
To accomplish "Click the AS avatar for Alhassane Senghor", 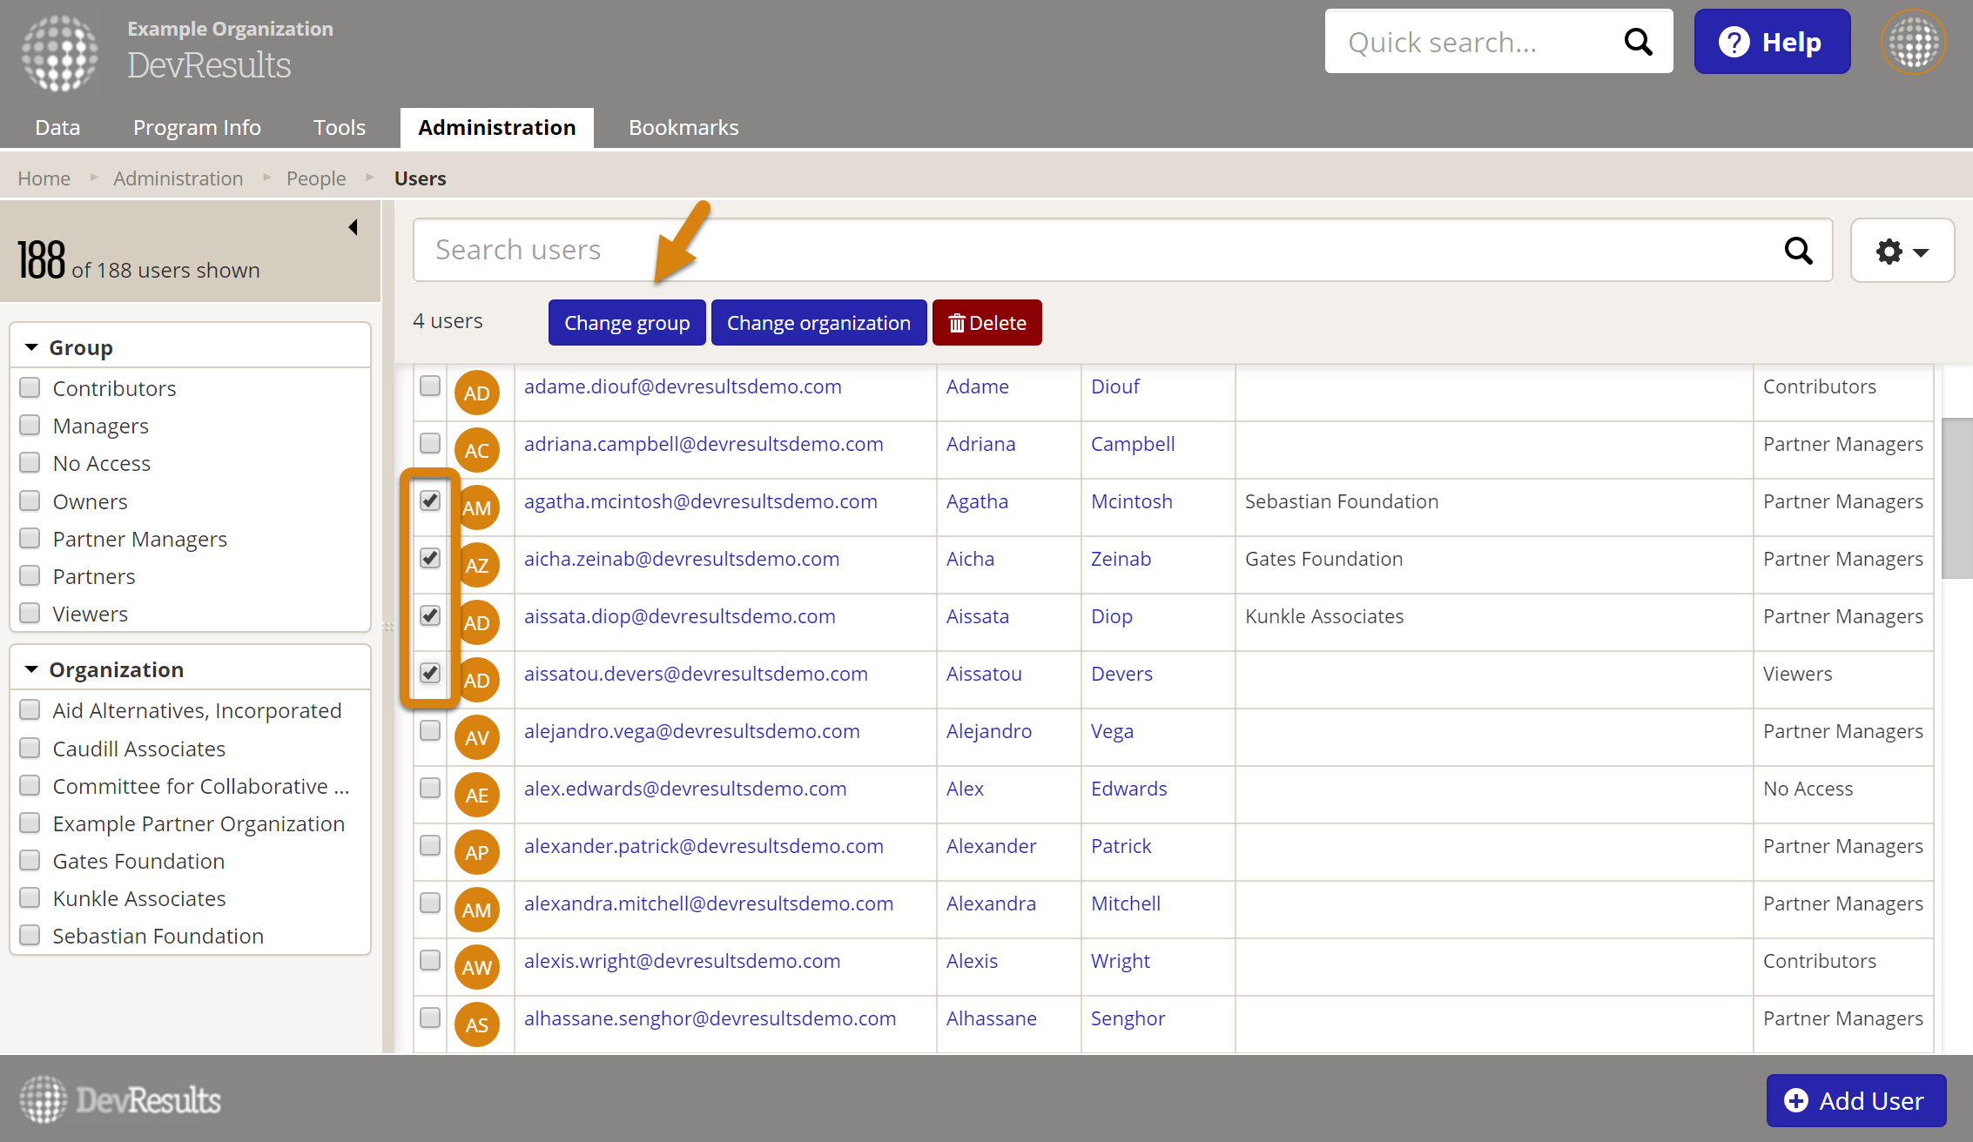I will [476, 1024].
